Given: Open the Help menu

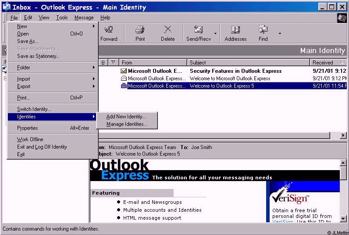Looking at the screenshot, I should click(x=105, y=18).
